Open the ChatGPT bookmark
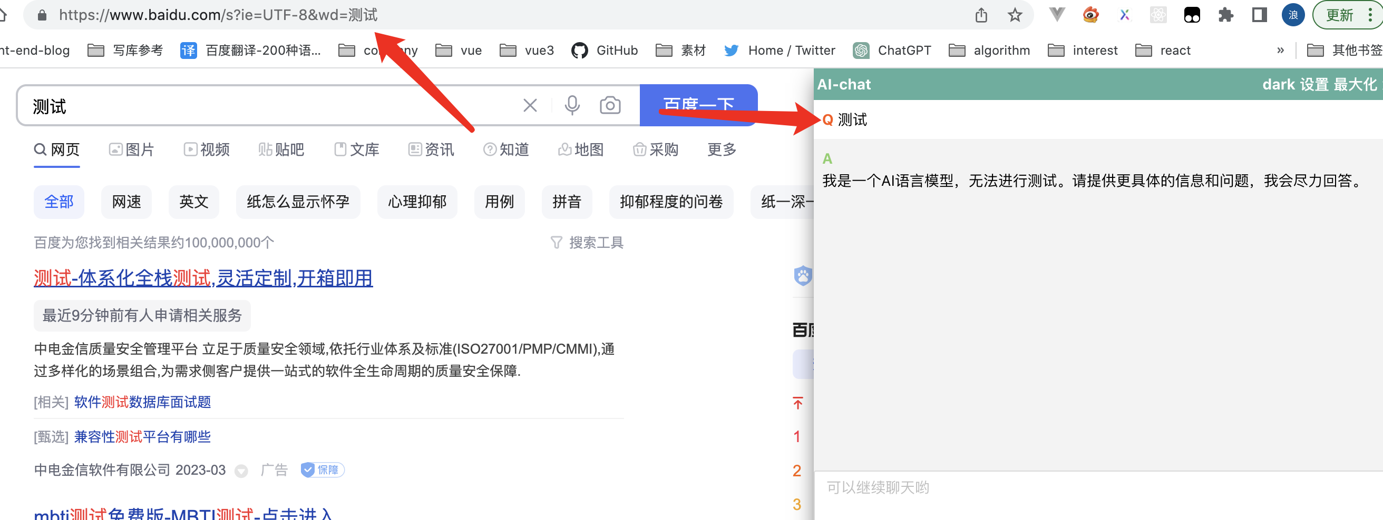Screen dimensions: 1383x520 coord(892,51)
